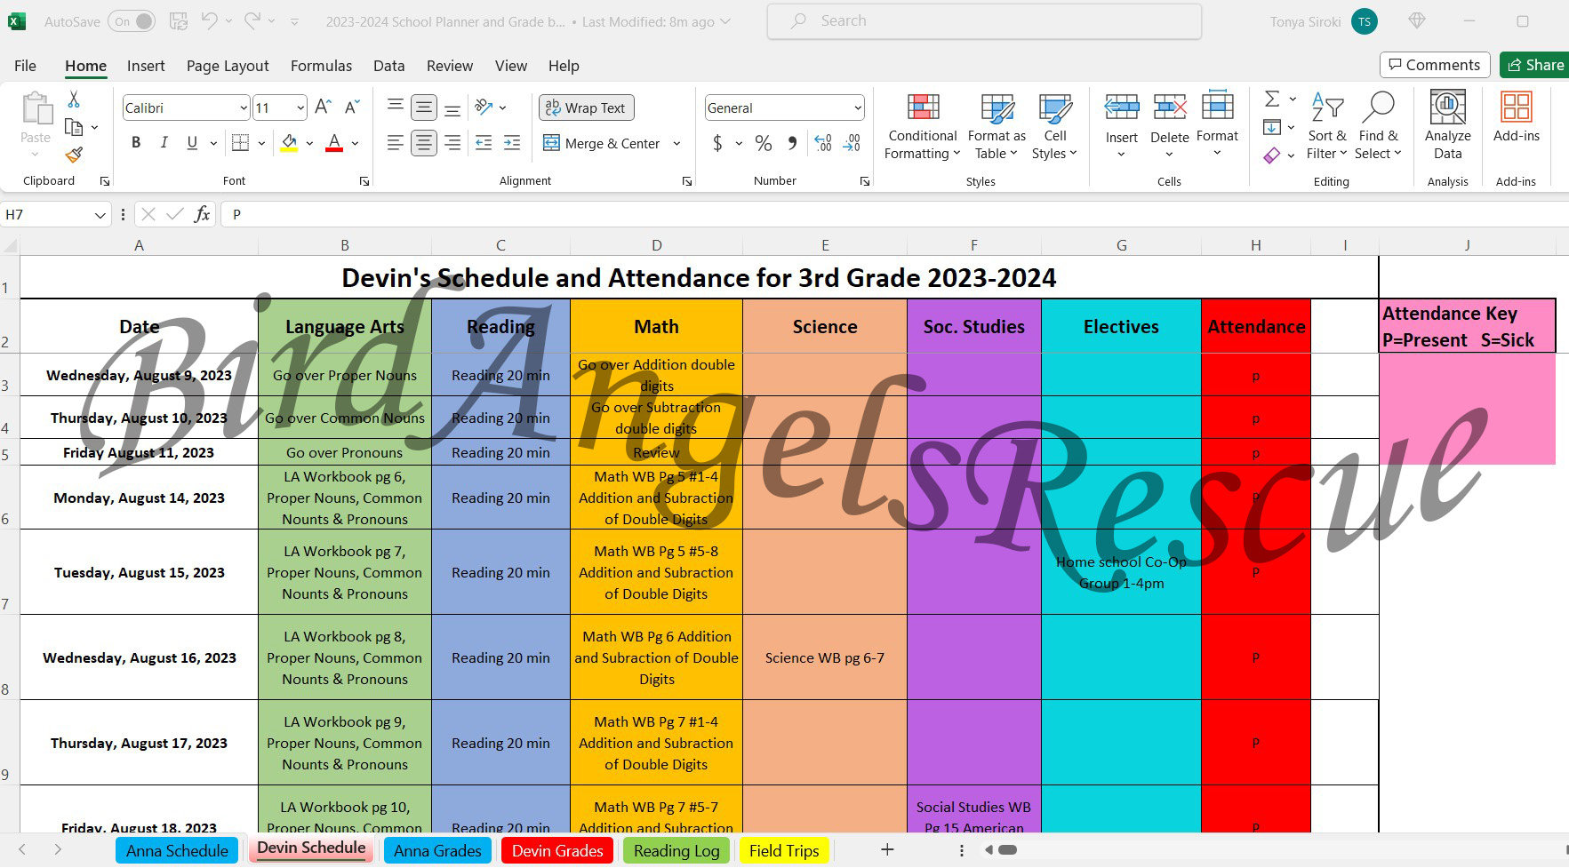Open the Reading Log sheet tab

676,850
